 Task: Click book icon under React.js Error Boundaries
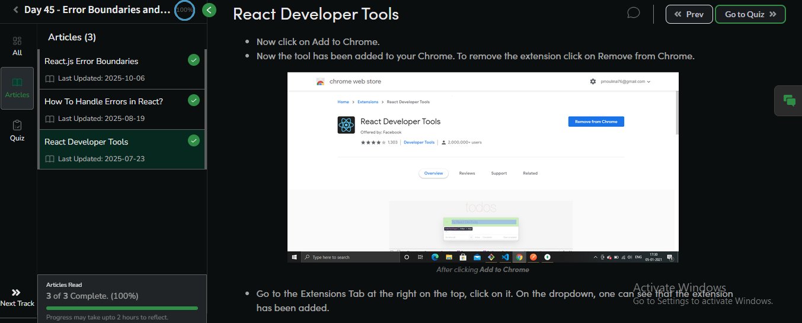tap(50, 78)
